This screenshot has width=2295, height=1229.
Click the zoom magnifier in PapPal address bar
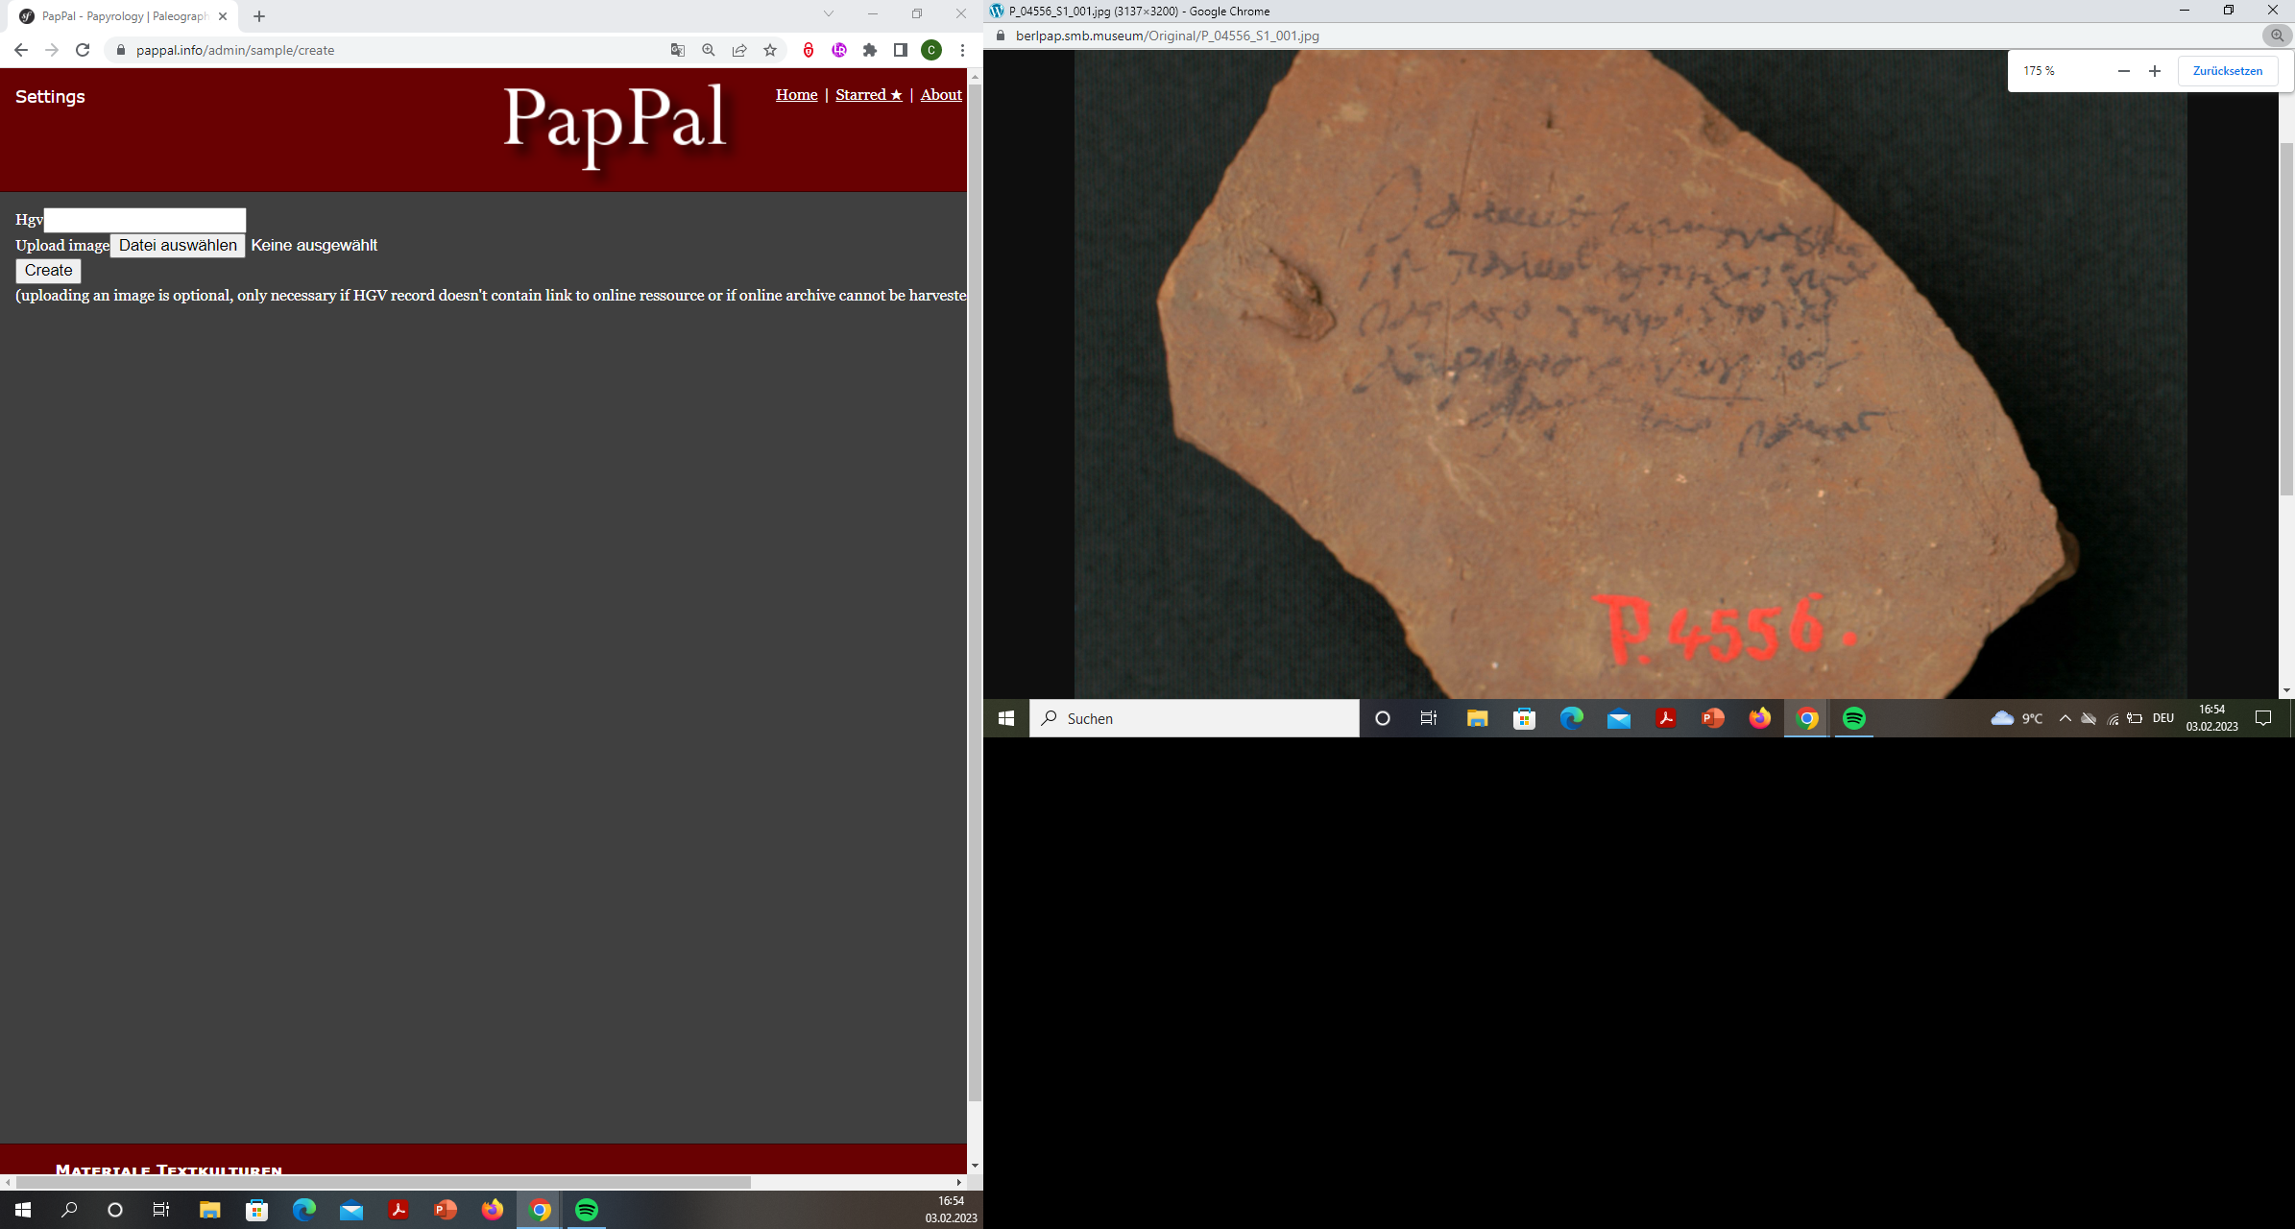709,50
